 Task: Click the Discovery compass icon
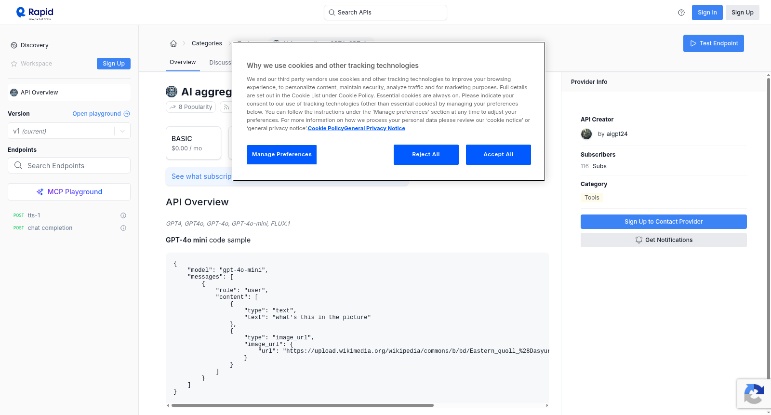14,45
